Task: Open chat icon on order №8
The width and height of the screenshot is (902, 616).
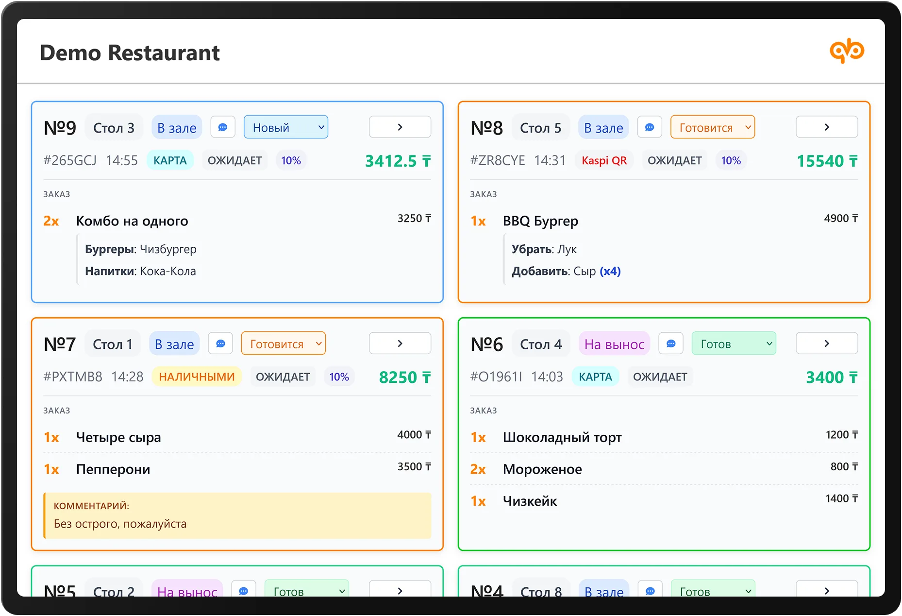Action: point(650,127)
